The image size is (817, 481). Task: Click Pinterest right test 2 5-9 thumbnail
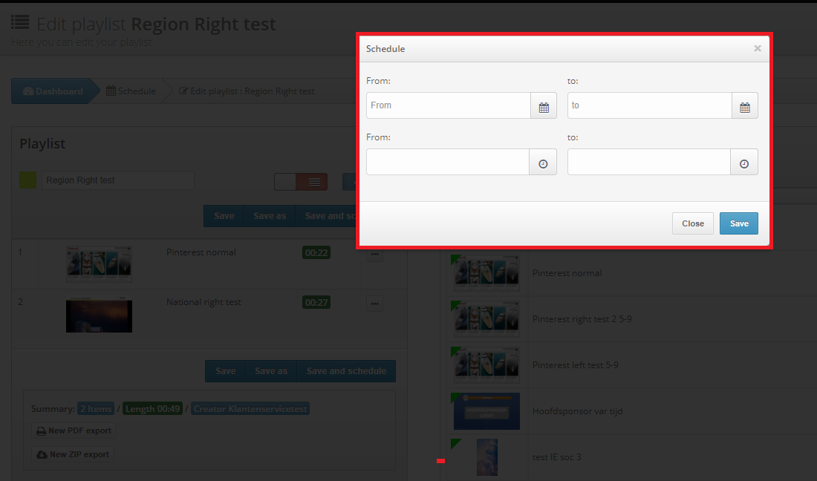(486, 319)
